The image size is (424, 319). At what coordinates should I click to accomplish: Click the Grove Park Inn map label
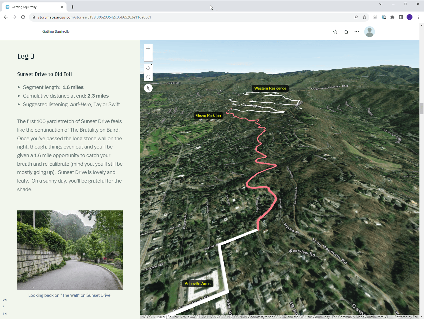[208, 116]
